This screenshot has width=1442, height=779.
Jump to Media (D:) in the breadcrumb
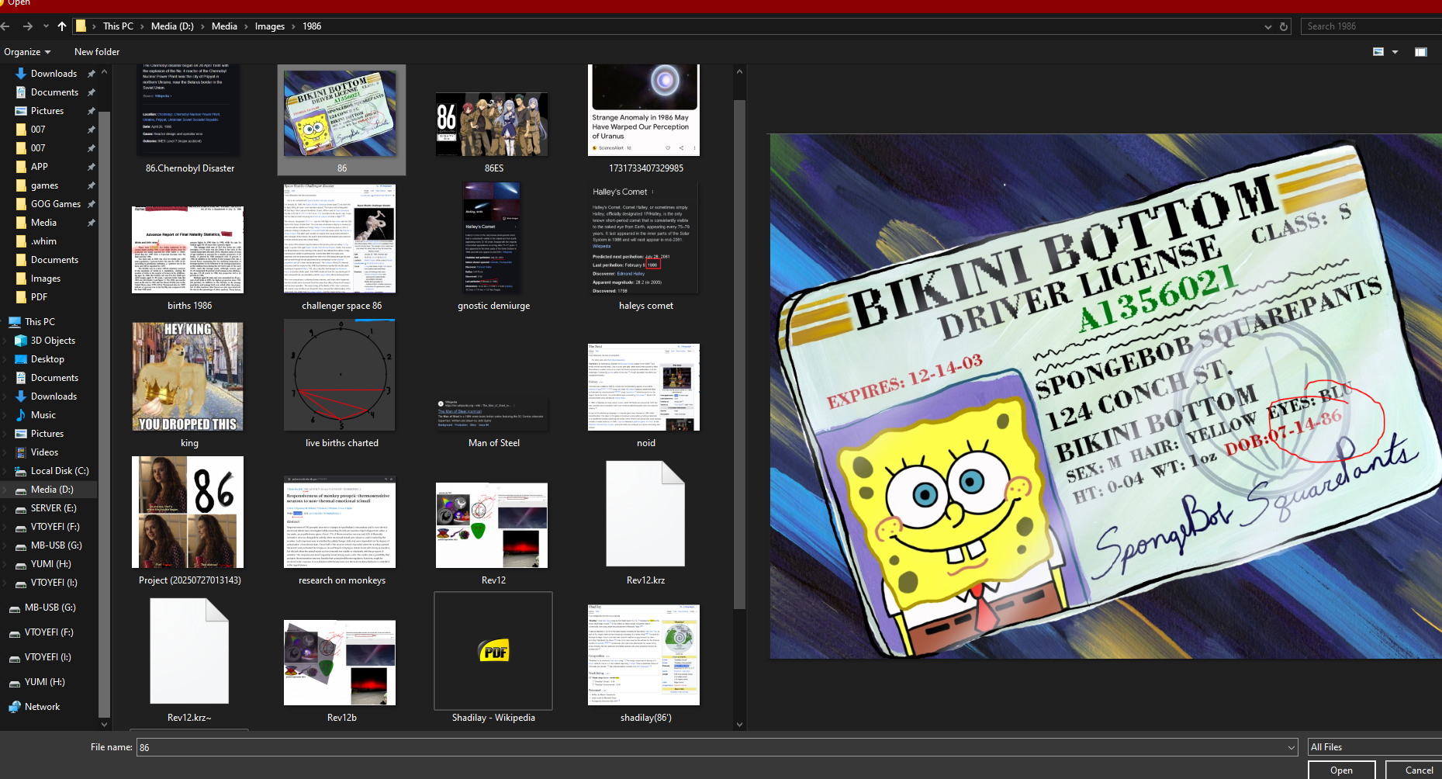(172, 26)
